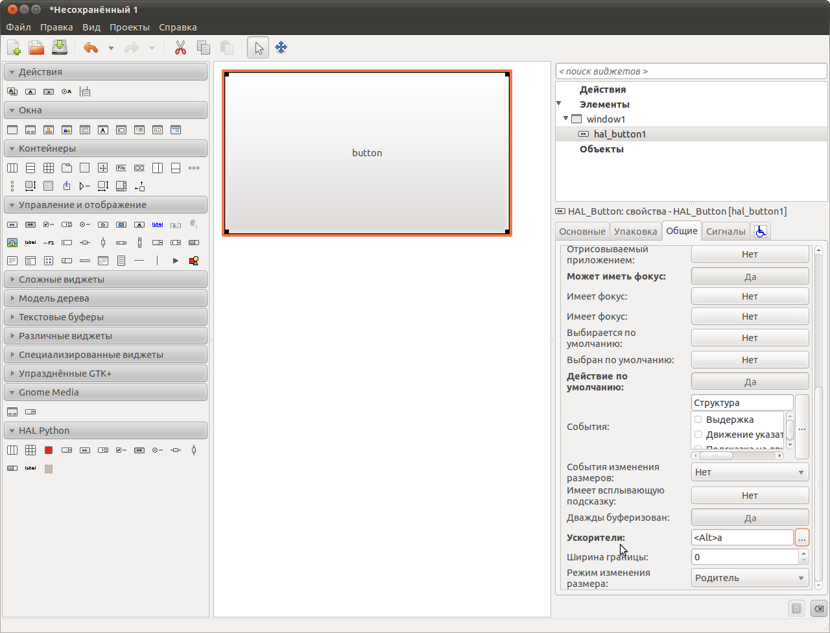The image size is (830, 633).
Task: Pick the Expander widget with triangle icon
Action: (x=85, y=186)
